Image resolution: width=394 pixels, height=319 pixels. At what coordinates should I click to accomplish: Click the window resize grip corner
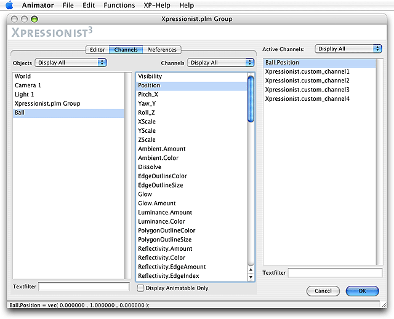click(x=384, y=304)
